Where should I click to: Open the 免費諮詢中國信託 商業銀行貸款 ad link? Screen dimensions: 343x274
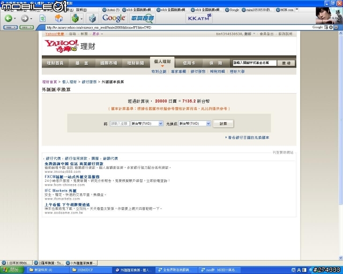tap(74, 164)
